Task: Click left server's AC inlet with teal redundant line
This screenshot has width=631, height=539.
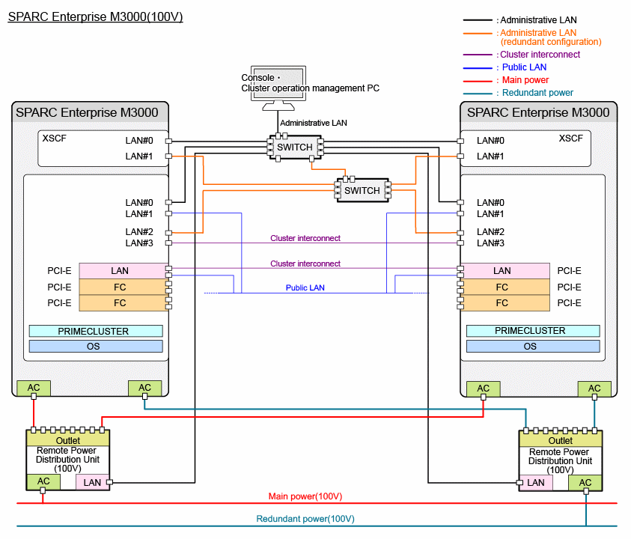Action: point(145,388)
